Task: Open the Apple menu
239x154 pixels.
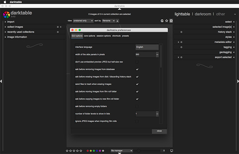Action: pos(5,2)
